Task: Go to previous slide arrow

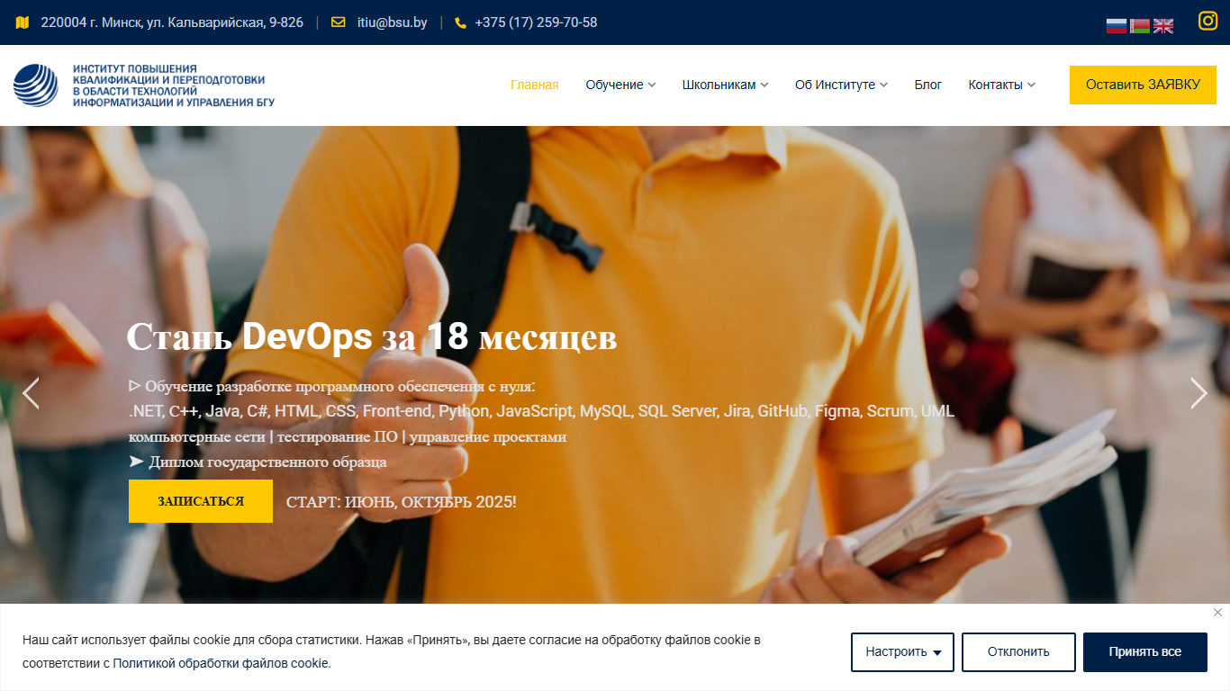Action: click(x=31, y=393)
